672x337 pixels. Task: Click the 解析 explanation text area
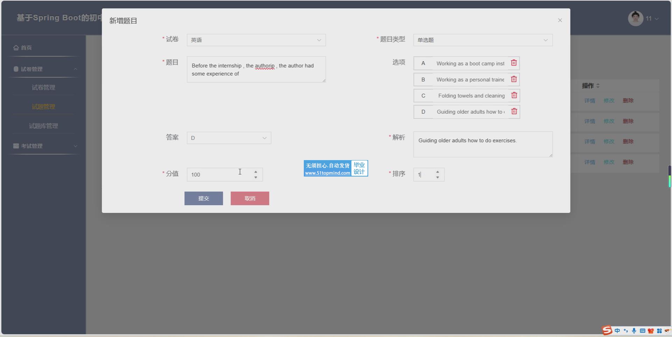pyautogui.click(x=482, y=144)
